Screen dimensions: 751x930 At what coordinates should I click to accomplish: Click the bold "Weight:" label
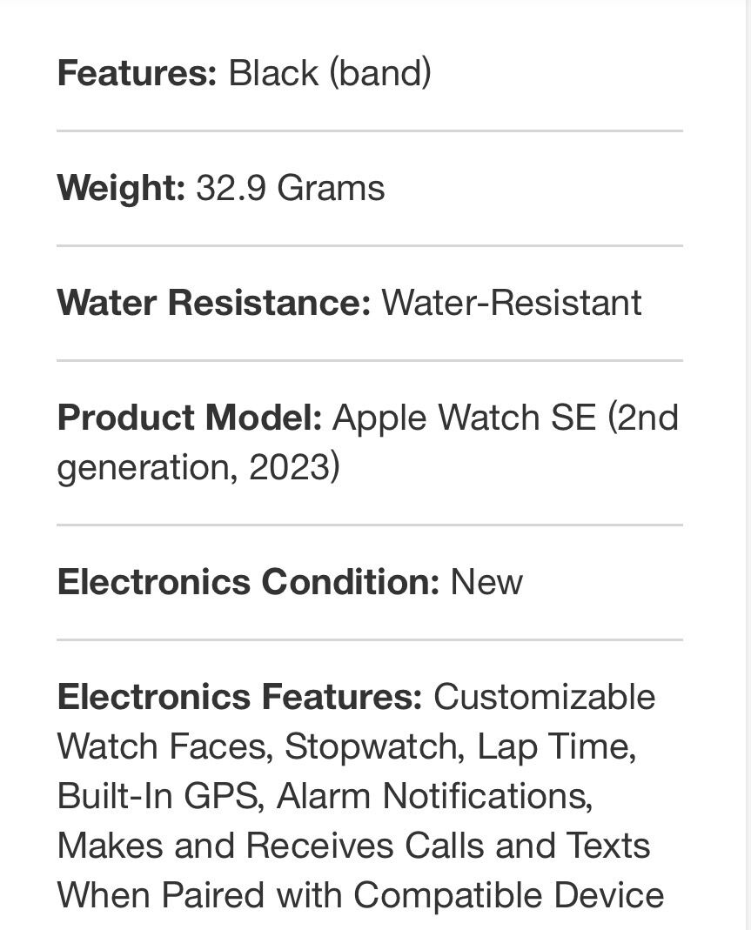121,188
